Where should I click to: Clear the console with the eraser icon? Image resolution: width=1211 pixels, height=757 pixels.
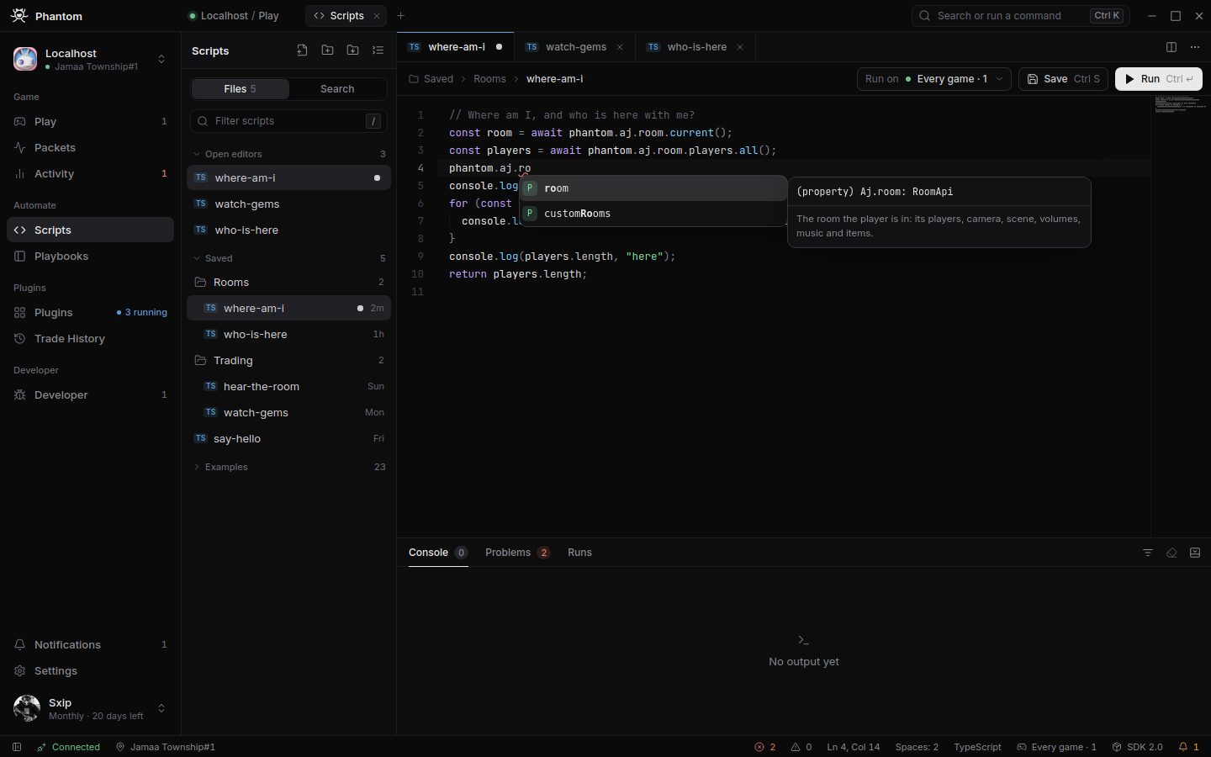pyautogui.click(x=1171, y=553)
